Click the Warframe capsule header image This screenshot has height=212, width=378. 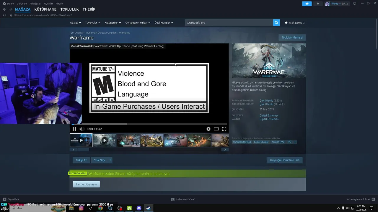tap(269, 61)
